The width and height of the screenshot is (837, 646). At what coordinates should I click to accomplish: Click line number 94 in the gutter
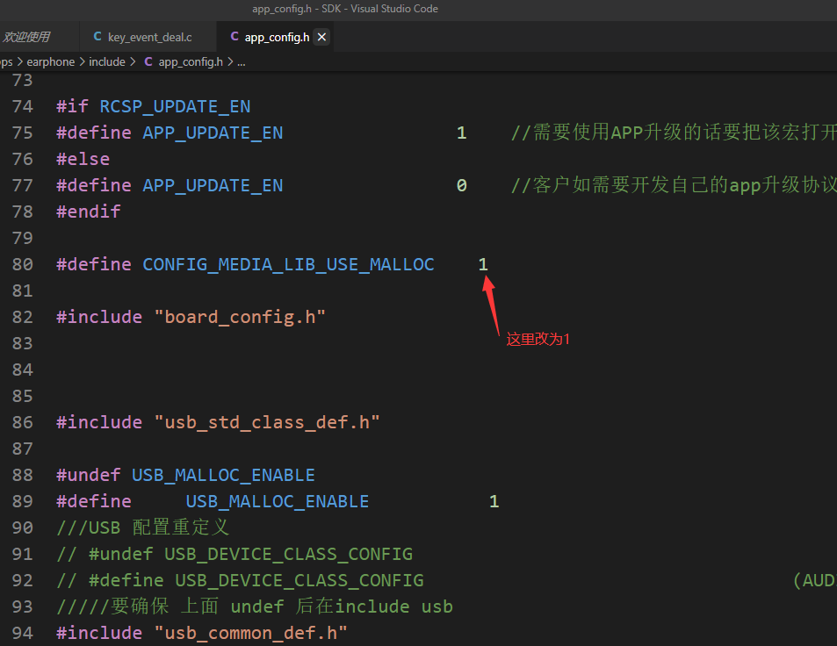click(x=23, y=633)
